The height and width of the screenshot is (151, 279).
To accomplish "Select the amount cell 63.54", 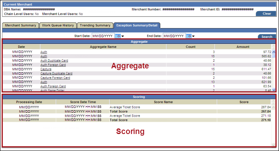I will [x=267, y=86].
